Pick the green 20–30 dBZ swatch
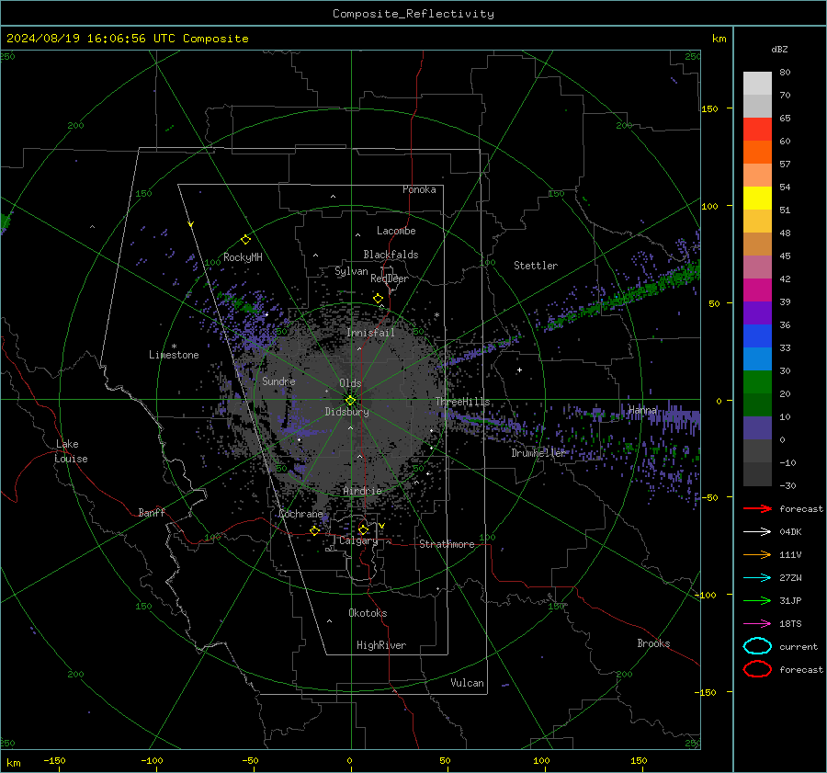The image size is (827, 773). pos(757,381)
